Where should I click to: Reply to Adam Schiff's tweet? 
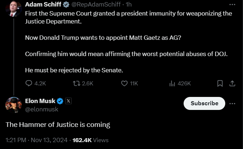(29, 84)
